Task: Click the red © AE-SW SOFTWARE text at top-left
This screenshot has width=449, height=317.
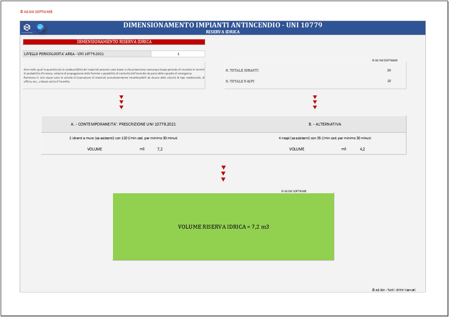Action: pyautogui.click(x=36, y=12)
